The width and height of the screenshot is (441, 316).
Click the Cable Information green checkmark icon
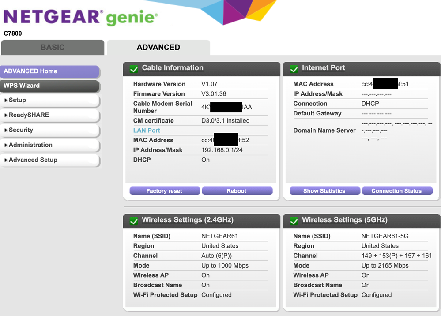coord(134,69)
